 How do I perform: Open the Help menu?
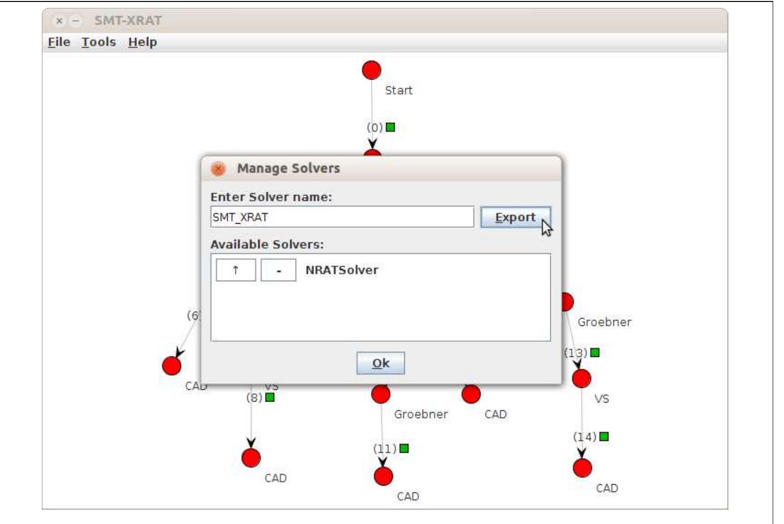tap(142, 42)
